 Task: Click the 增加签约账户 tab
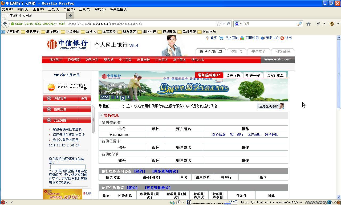click(x=209, y=75)
